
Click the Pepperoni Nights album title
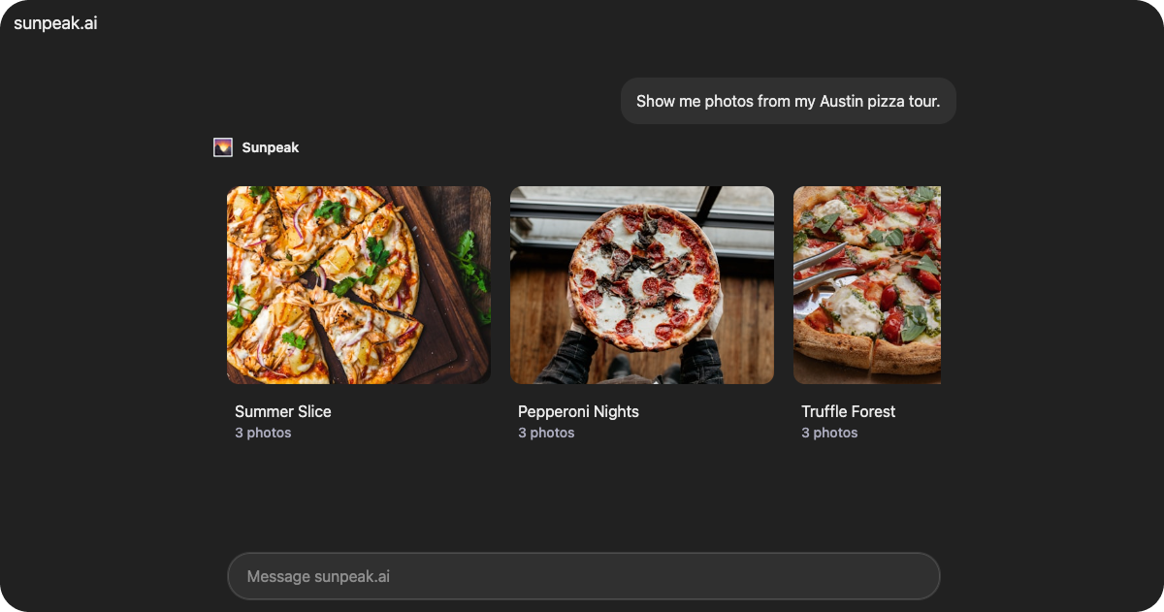click(x=578, y=411)
